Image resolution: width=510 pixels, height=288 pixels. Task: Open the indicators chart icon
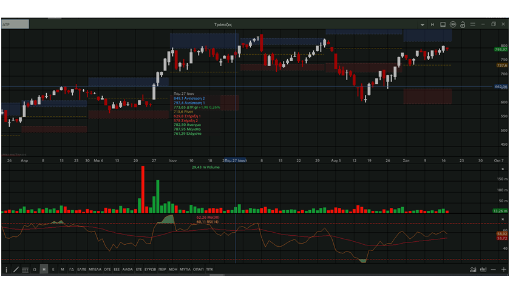coord(473,269)
